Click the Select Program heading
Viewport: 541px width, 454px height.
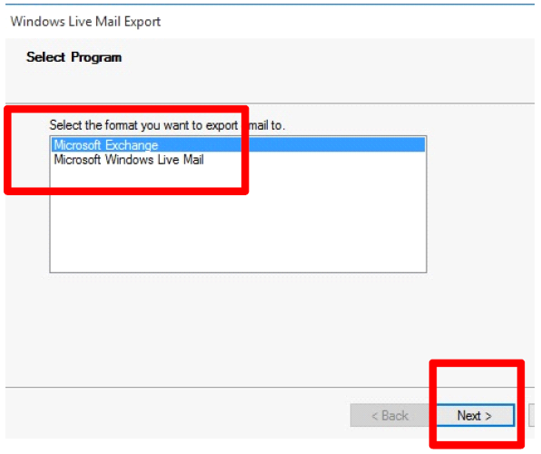tap(74, 57)
